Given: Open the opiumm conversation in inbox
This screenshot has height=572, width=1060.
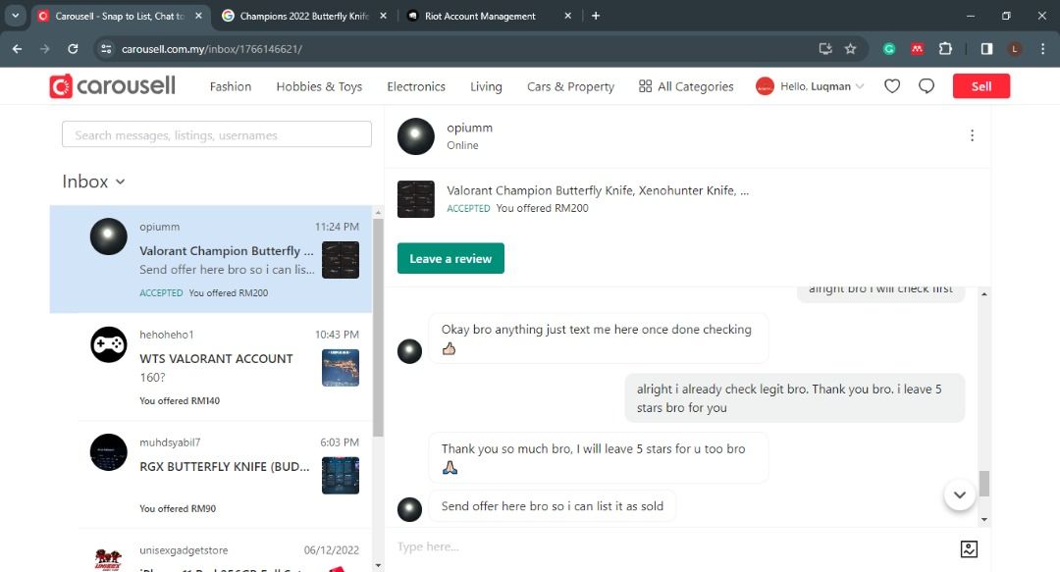Looking at the screenshot, I should [211, 259].
